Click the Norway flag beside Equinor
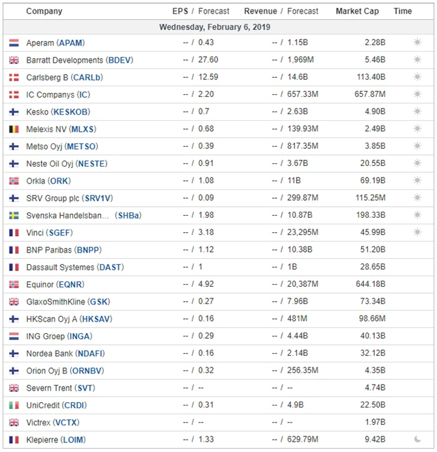437x452 pixels. coord(14,285)
